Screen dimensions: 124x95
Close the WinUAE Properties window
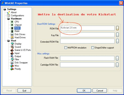[121, 3]
